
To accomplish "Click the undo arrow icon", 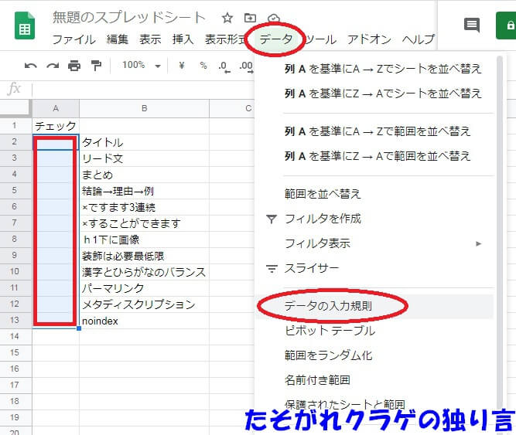I will [x=31, y=66].
